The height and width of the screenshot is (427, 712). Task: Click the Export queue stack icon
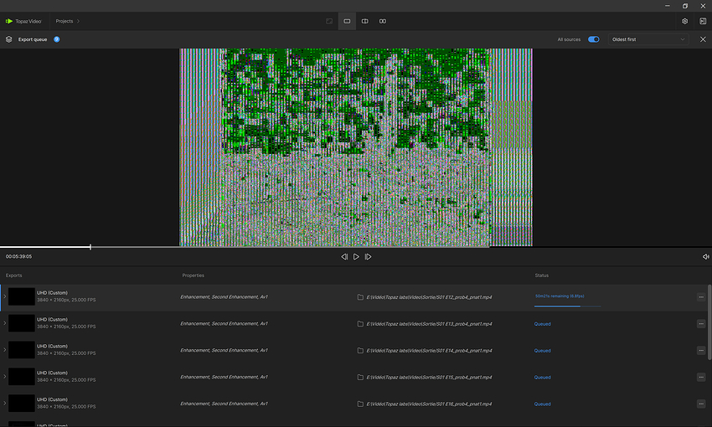coord(8,39)
